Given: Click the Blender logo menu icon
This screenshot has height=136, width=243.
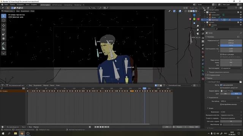Looking at the screenshot, I should 2,5.
